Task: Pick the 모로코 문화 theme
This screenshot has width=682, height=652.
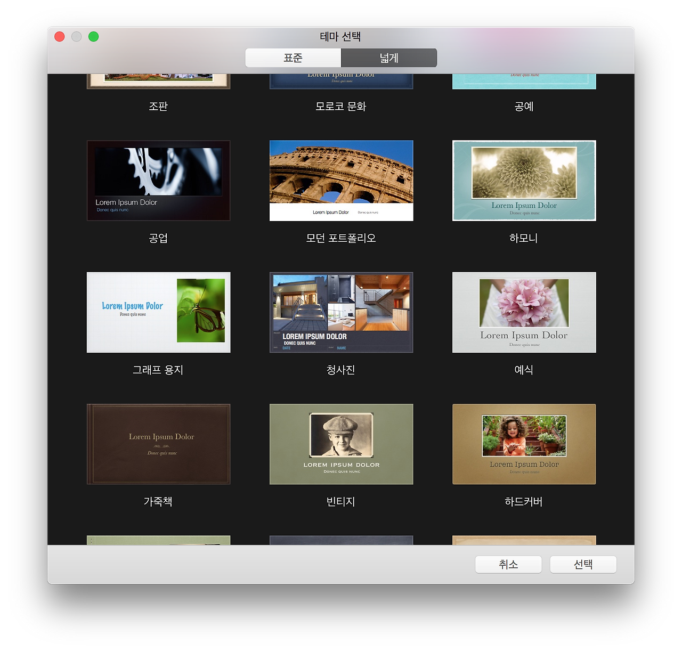Action: click(x=341, y=79)
